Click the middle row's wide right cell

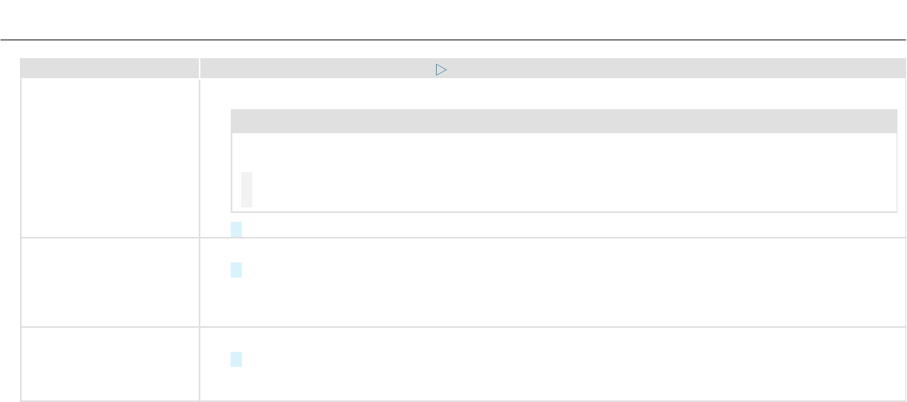click(x=553, y=282)
